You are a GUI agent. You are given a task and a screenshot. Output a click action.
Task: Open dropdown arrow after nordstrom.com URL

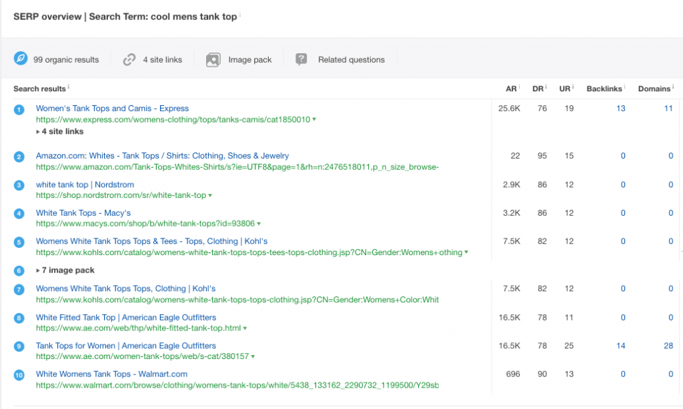(x=210, y=196)
